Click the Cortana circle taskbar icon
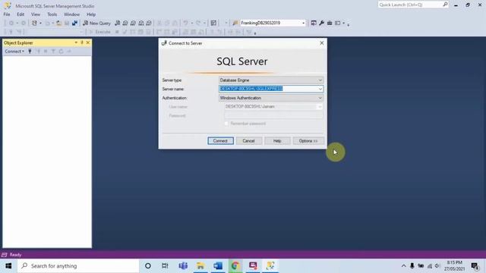 [x=148, y=266]
